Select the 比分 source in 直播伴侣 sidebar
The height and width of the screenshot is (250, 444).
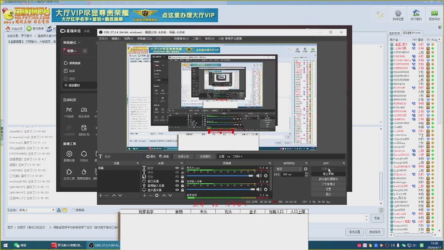[x=70, y=71]
